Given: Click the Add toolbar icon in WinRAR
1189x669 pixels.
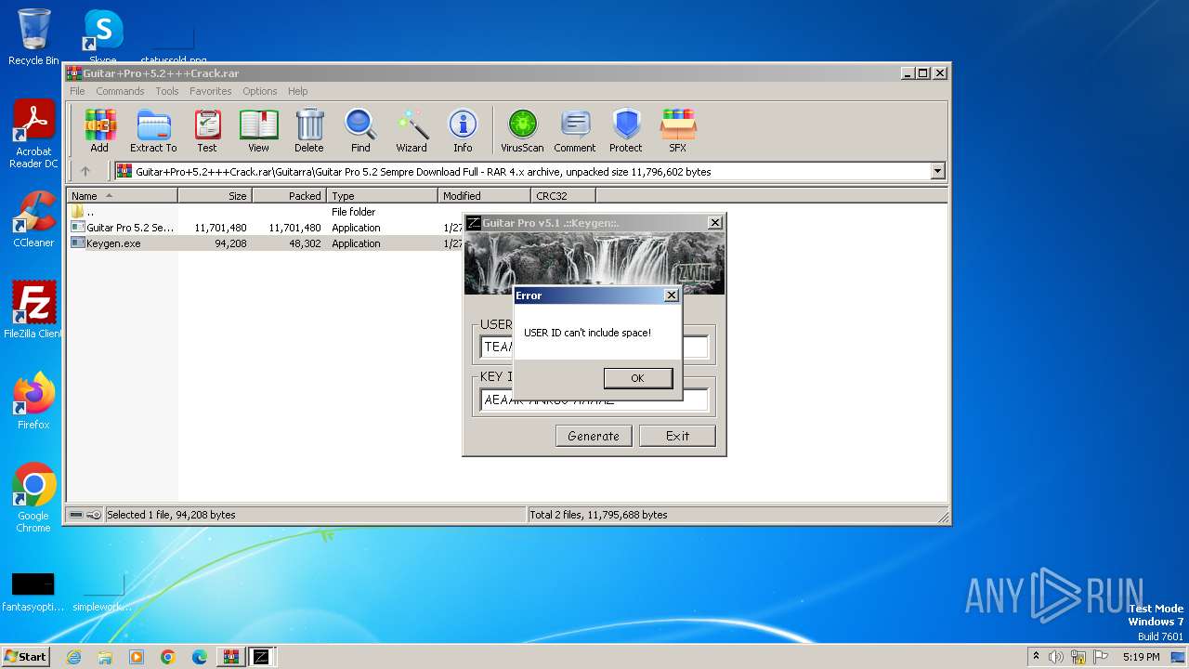Looking at the screenshot, I should [x=99, y=131].
